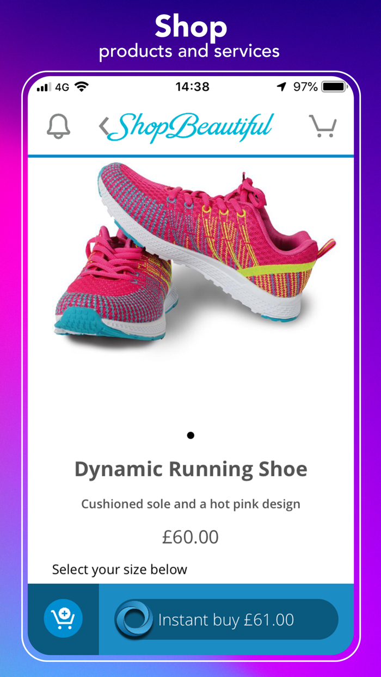The width and height of the screenshot is (381, 677).
Task: Tap the 97% battery percentage
Action: pyautogui.click(x=305, y=87)
